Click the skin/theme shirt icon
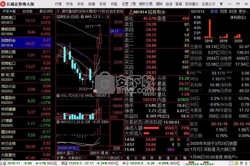This screenshot has height=166, width=250. pos(221,4)
